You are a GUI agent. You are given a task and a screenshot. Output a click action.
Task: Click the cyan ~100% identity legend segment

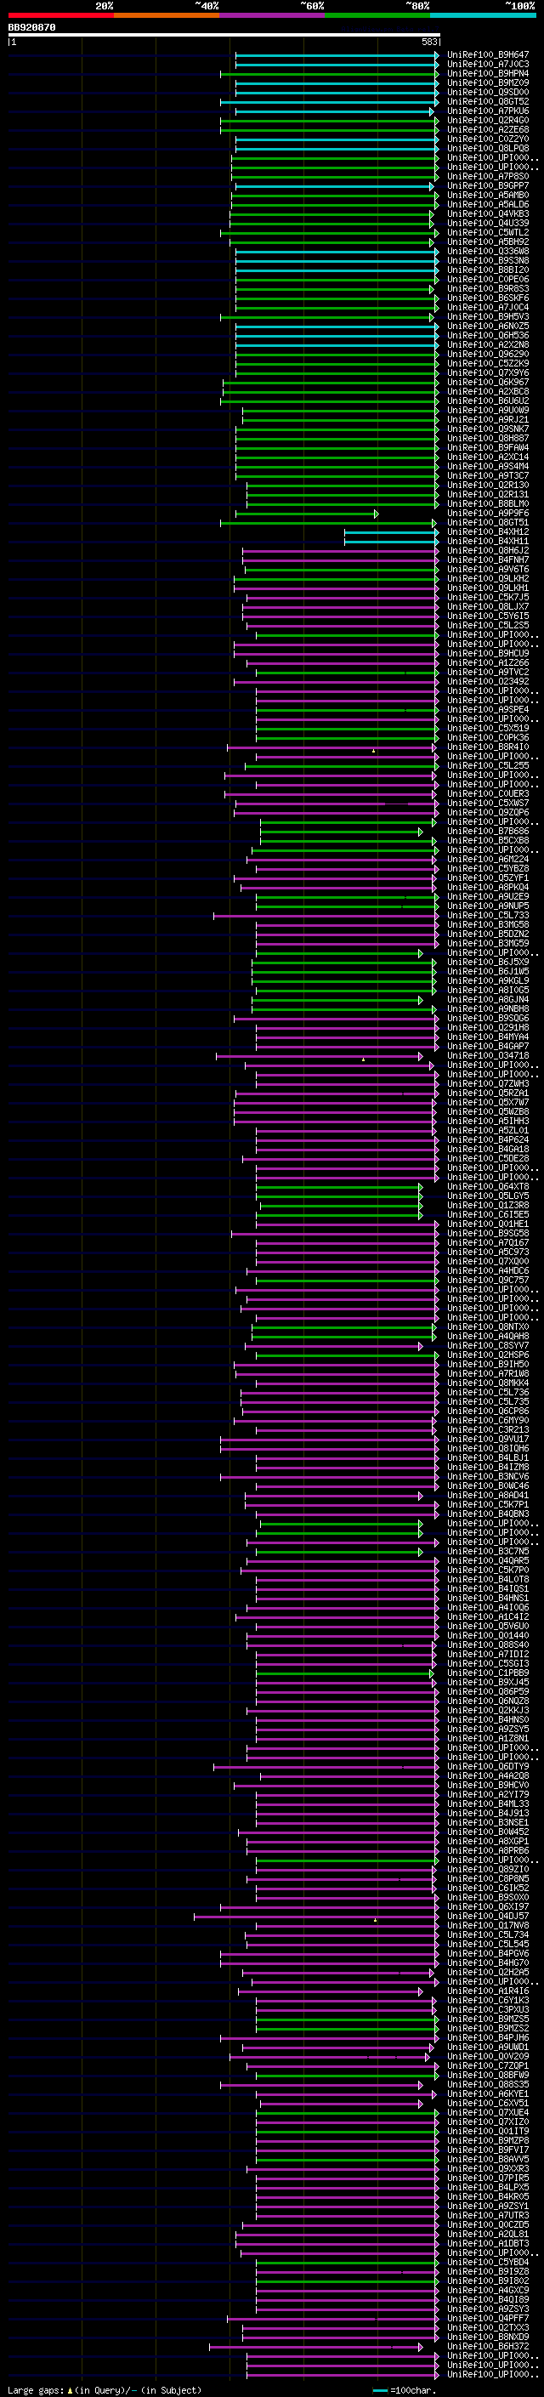483,15
